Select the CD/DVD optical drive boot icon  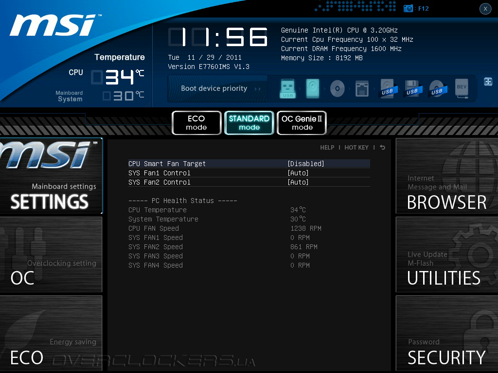tap(338, 88)
